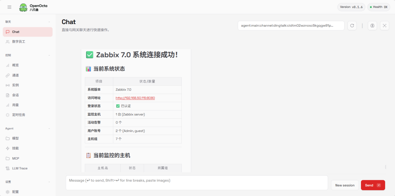The width and height of the screenshot is (395, 196).
Task: Click the Chat speech bubble icon
Action: tap(8, 32)
